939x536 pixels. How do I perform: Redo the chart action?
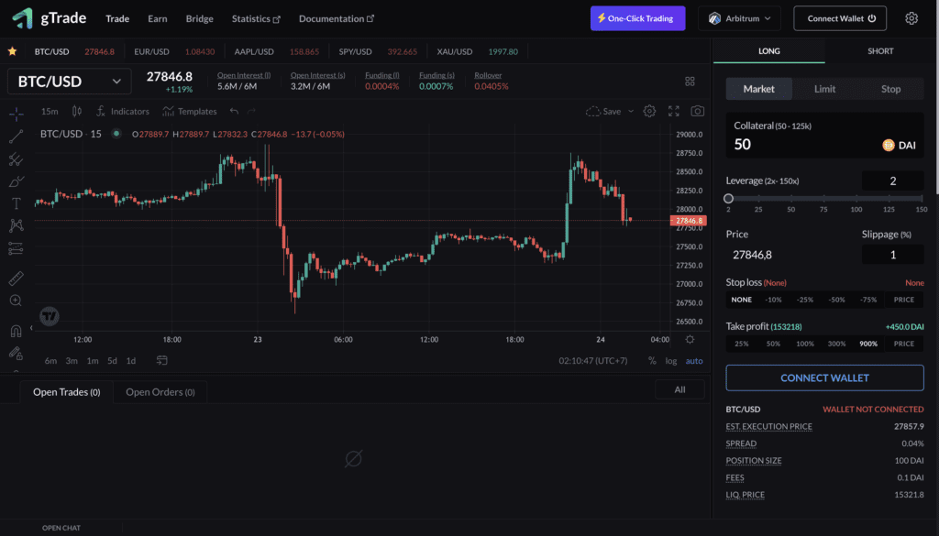[x=251, y=111]
